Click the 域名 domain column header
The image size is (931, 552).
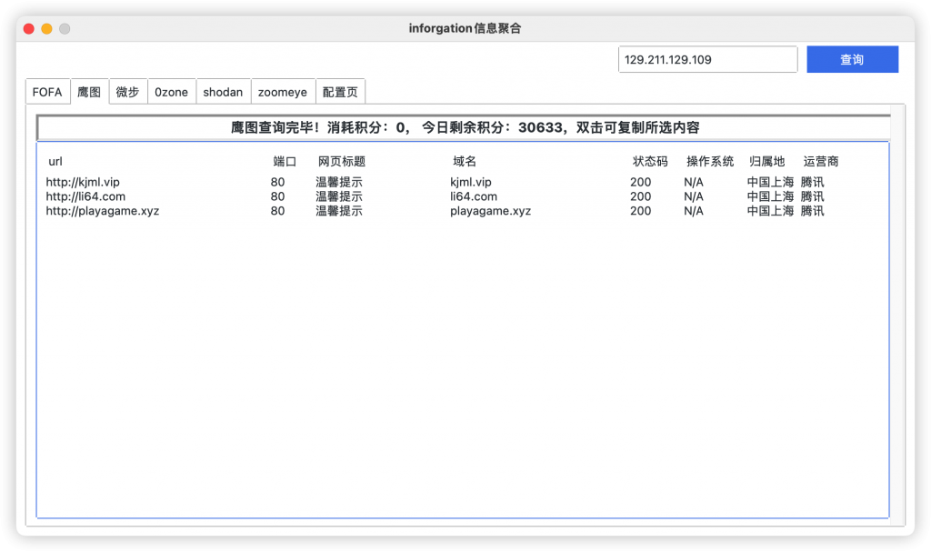point(464,161)
